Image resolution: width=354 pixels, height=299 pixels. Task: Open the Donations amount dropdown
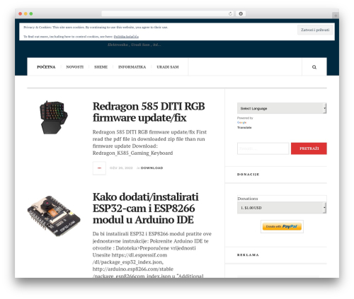[x=282, y=208]
